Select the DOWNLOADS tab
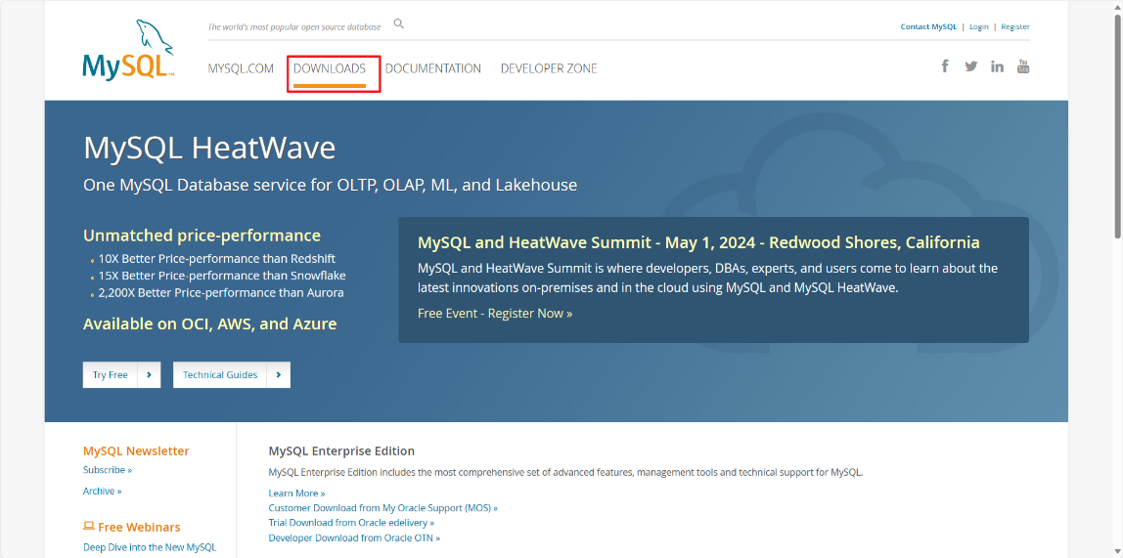This screenshot has width=1123, height=558. click(330, 68)
